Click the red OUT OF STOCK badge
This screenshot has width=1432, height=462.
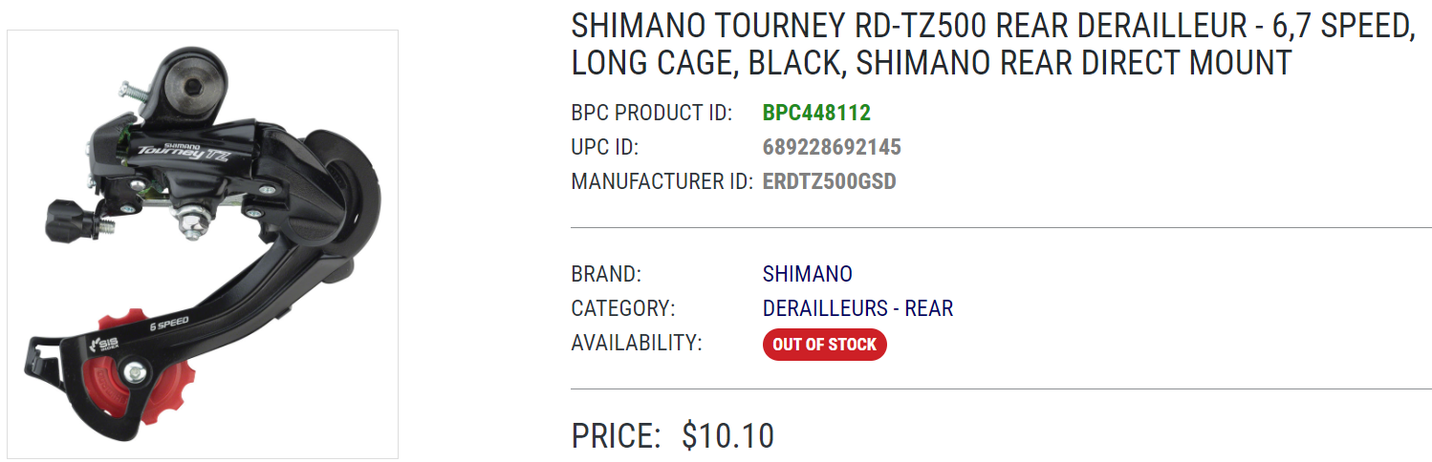(x=824, y=345)
